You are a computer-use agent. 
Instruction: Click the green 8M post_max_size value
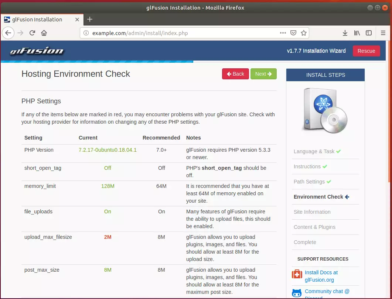[x=108, y=270]
